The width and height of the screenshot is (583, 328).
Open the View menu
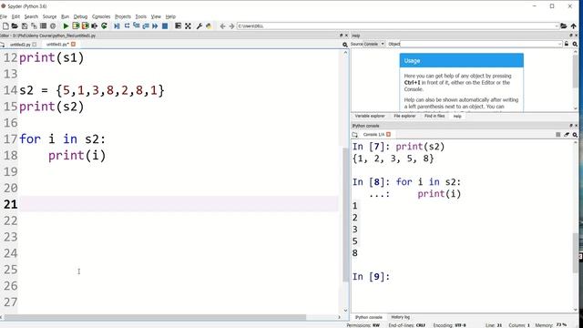point(156,16)
